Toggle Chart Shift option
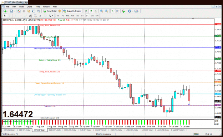The height and width of the screenshot is (137, 223). click(x=117, y=11)
